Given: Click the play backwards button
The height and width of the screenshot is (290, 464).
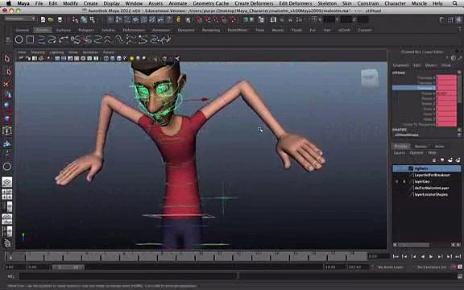Looking at the screenshot, I should pos(422,256).
